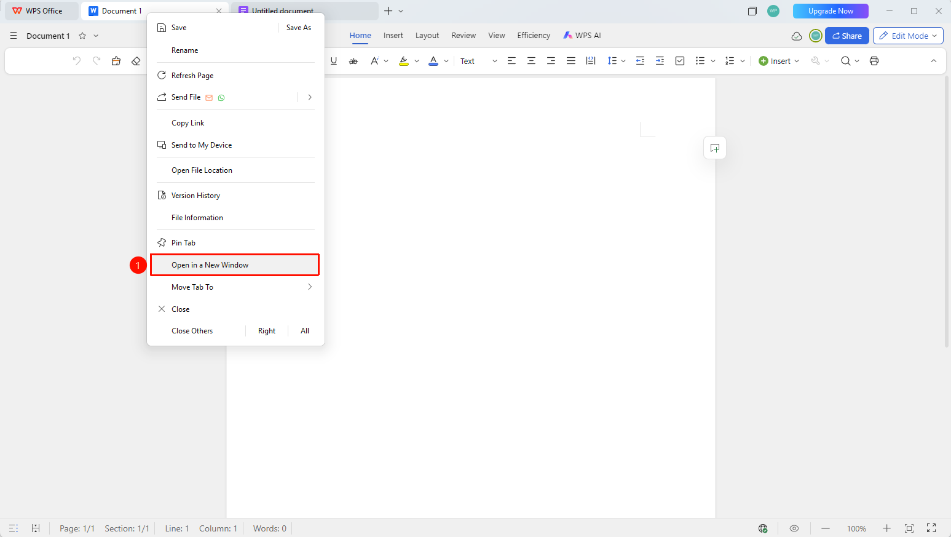Click Save As in context menu
This screenshot has width=951, height=537.
click(x=299, y=28)
